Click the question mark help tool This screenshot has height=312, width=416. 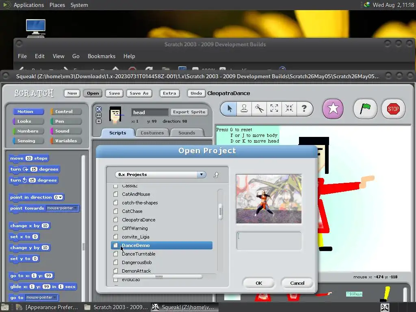tap(304, 108)
